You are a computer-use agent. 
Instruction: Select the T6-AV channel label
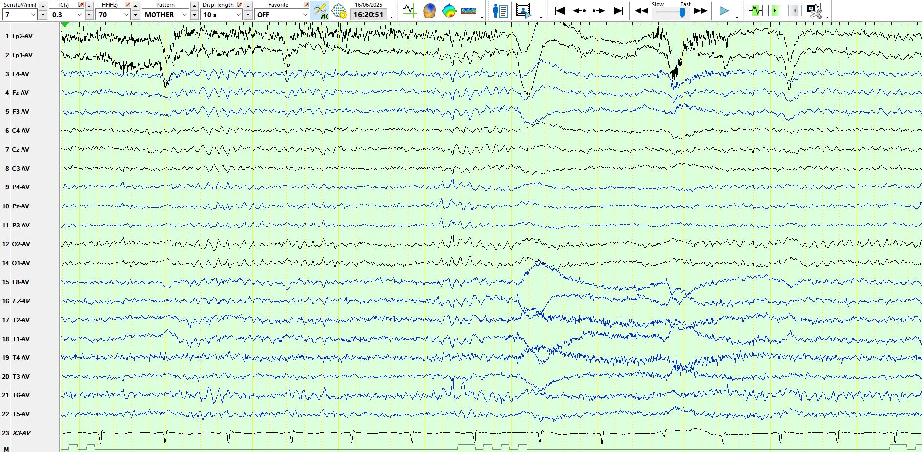pos(21,395)
